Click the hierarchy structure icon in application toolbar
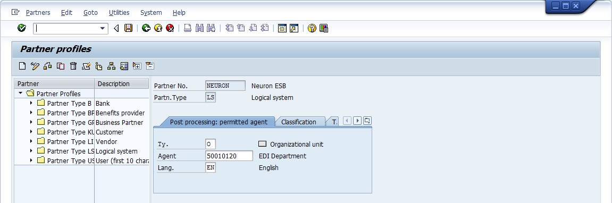This screenshot has width=612, height=203. click(111, 66)
